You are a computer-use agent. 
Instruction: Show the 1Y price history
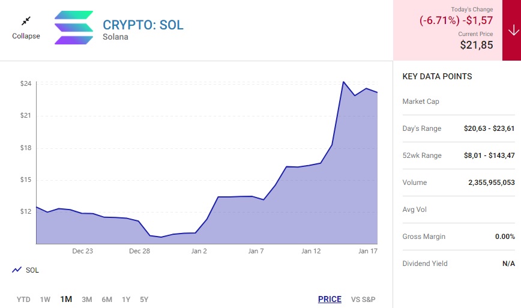126,300
